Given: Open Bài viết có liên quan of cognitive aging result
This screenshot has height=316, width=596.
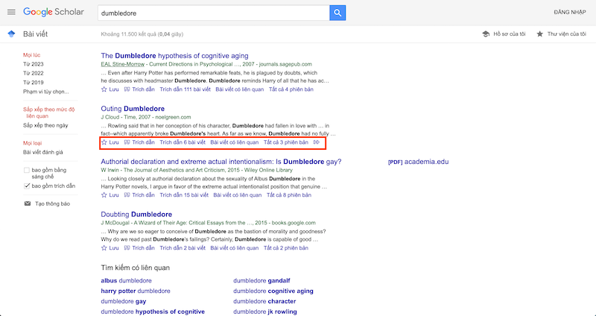Looking at the screenshot, I should 239,89.
